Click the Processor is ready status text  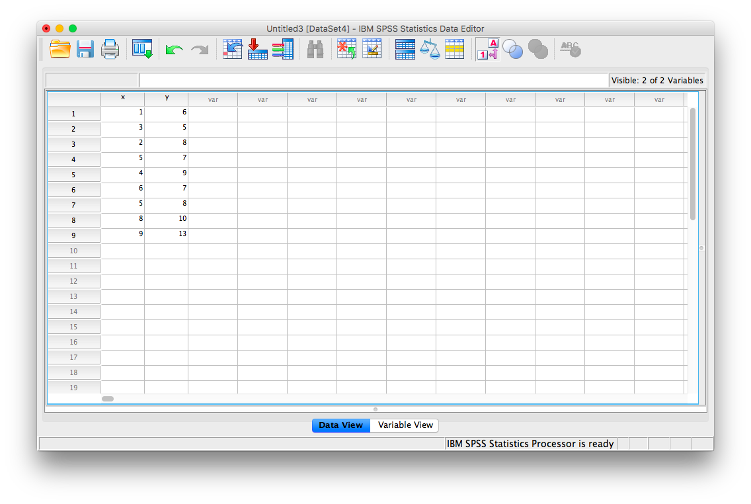coord(530,444)
